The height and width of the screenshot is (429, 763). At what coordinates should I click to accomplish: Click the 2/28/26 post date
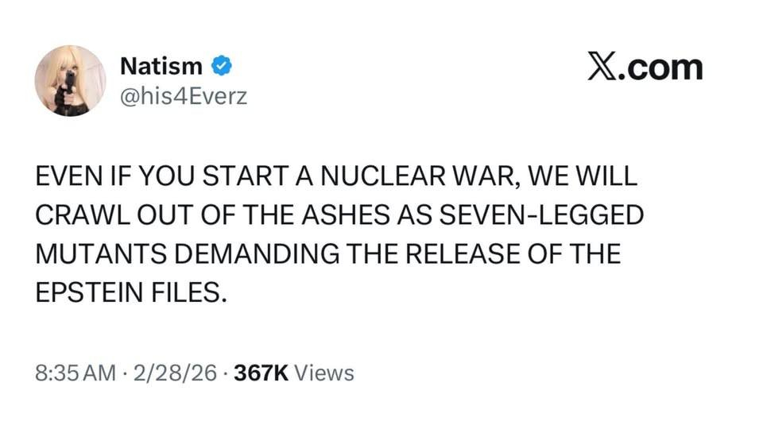[x=174, y=373]
